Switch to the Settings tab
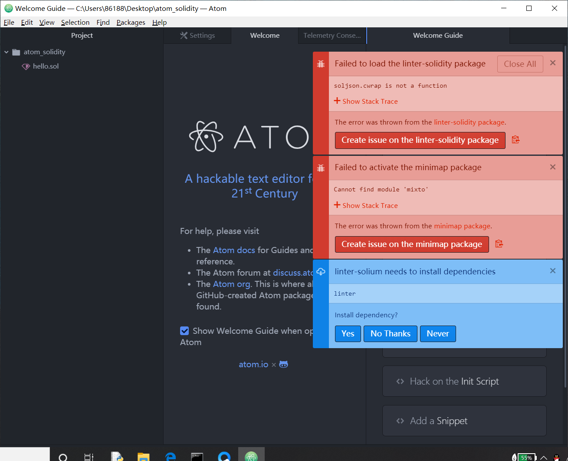The image size is (568, 461). click(x=197, y=36)
